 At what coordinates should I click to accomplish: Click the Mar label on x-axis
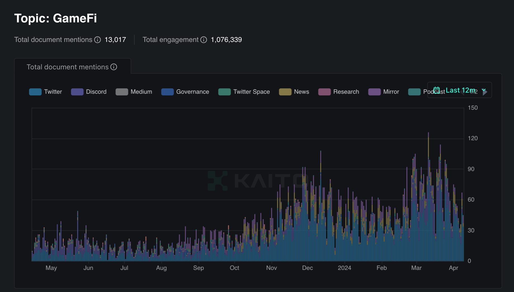[x=417, y=268]
